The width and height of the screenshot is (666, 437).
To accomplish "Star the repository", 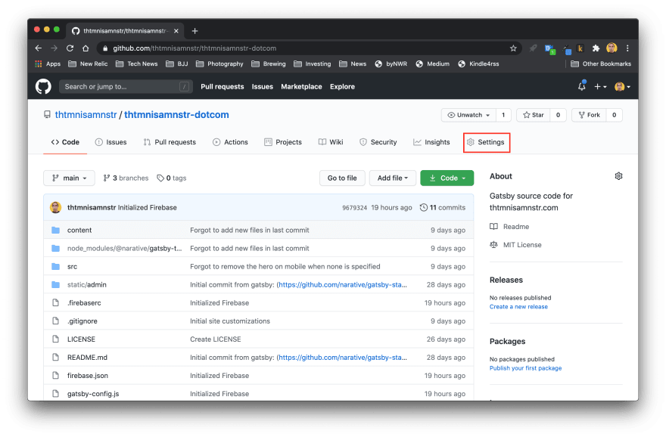I will [533, 115].
